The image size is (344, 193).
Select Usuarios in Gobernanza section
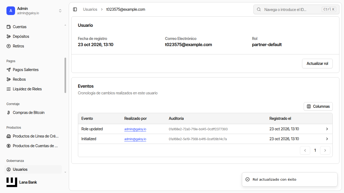tap(34, 169)
